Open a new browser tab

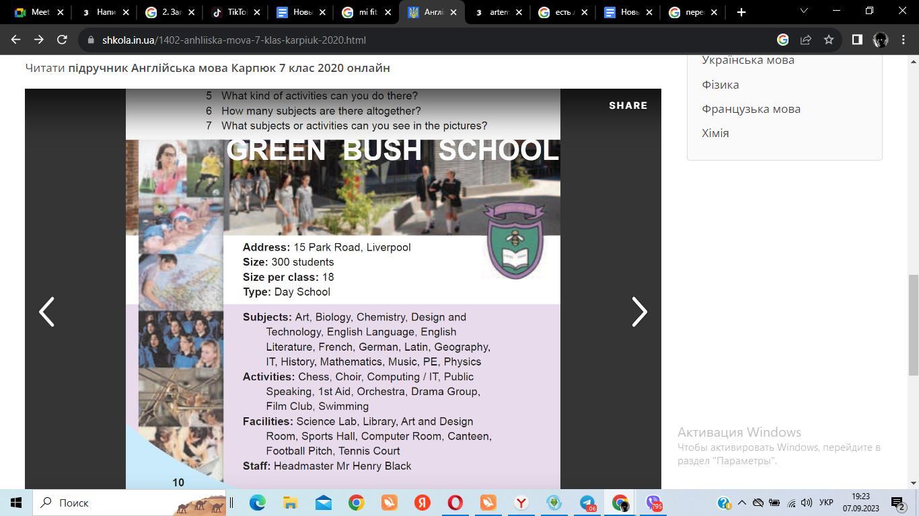tap(741, 12)
